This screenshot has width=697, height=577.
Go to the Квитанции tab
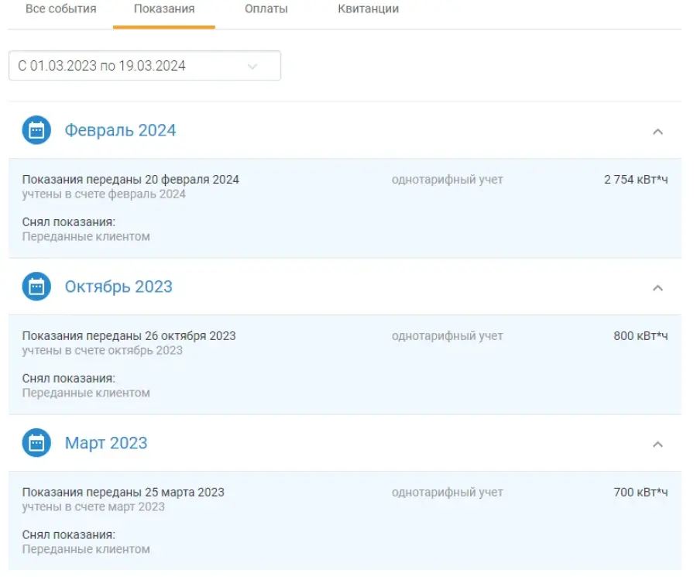coord(368,9)
